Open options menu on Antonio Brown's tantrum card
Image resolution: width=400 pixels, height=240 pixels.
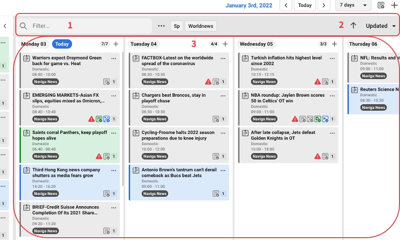click(223, 170)
